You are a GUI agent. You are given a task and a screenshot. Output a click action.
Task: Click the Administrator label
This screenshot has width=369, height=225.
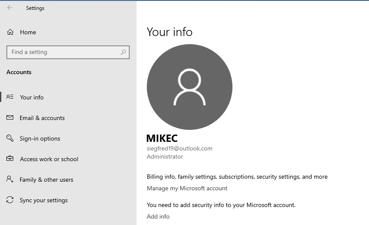165,157
